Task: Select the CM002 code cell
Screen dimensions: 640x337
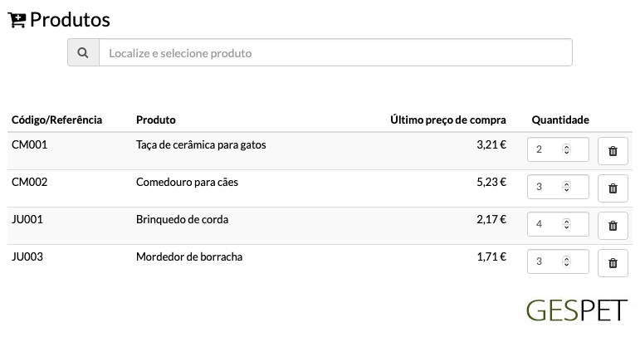Action: [x=29, y=182]
